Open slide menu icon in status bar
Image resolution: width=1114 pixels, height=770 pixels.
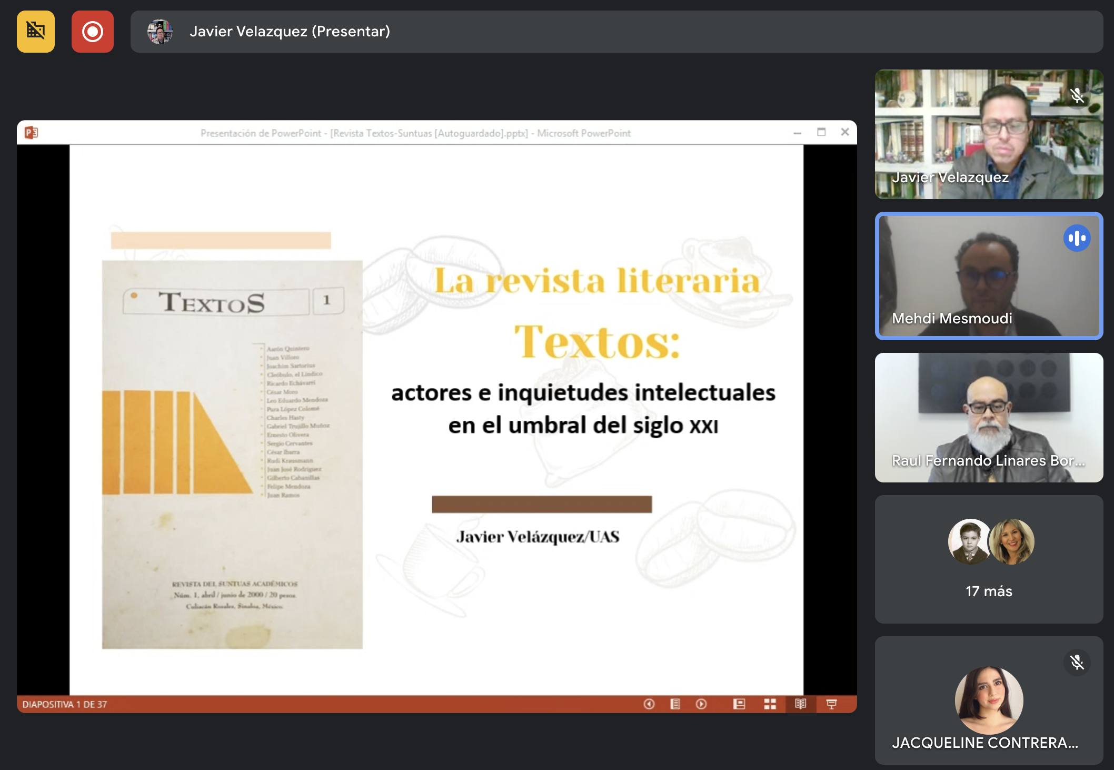675,704
